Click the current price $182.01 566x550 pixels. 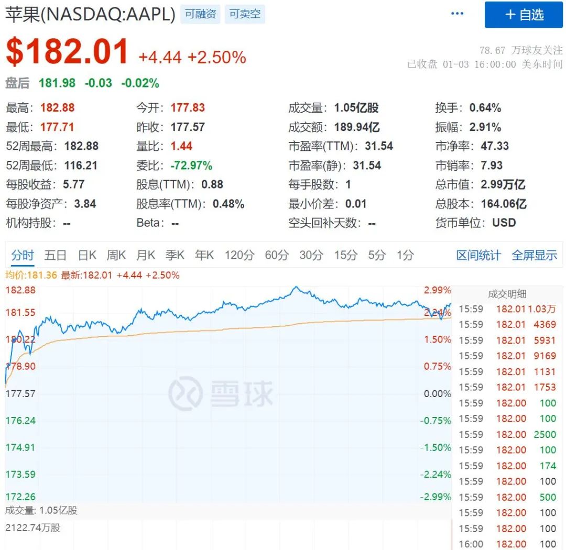(67, 52)
